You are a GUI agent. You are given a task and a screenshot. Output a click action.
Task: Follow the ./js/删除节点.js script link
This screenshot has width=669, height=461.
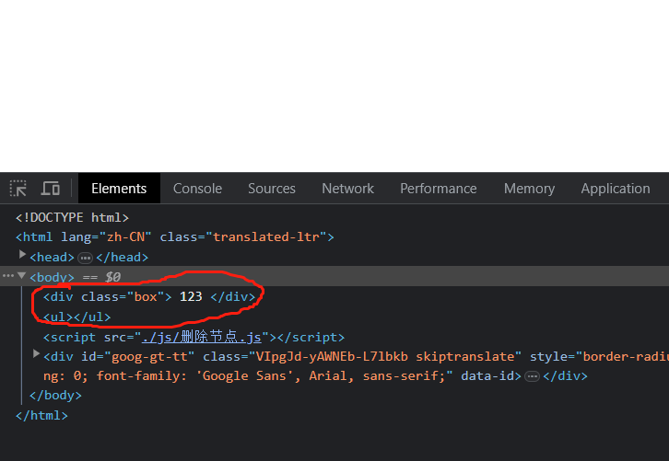[202, 338]
